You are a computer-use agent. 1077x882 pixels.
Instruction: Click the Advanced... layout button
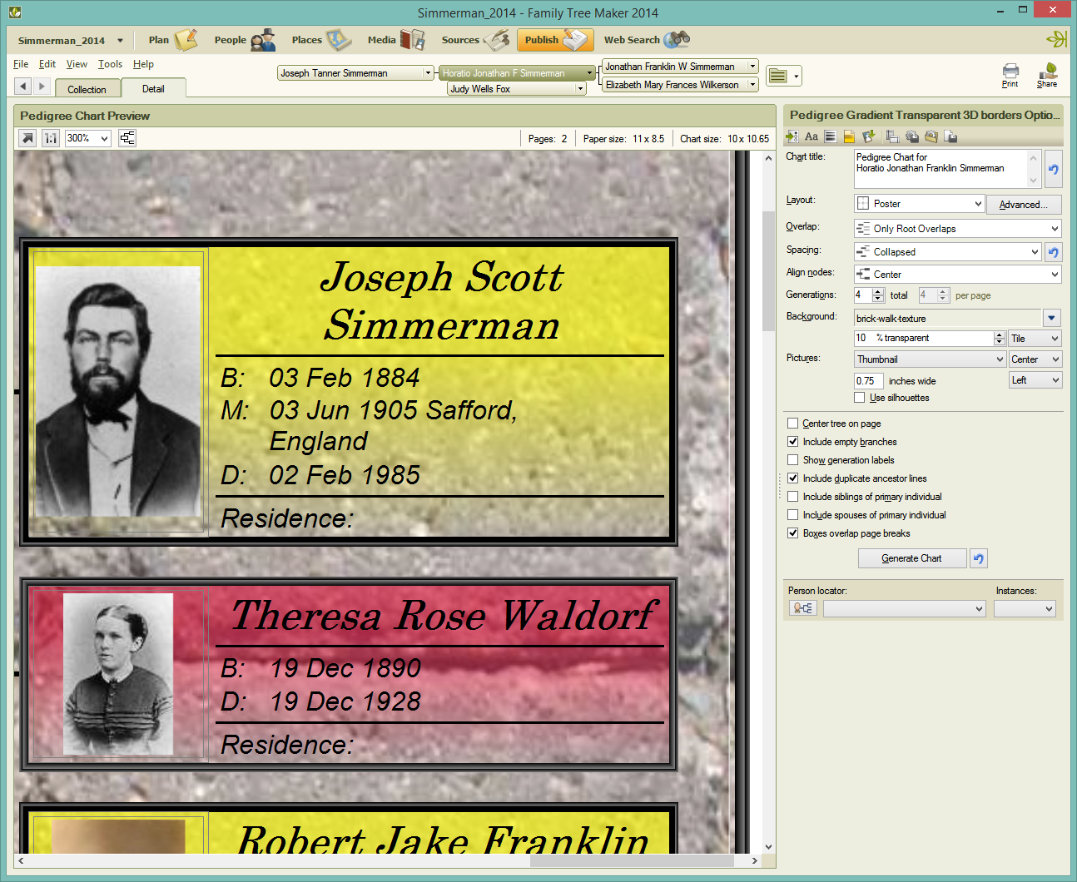1023,204
